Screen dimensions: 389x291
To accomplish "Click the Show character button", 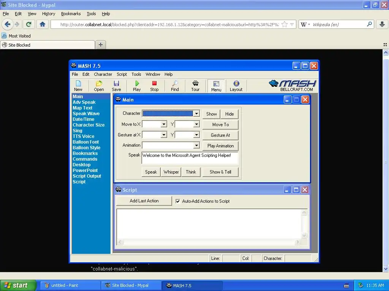I will 211,114.
